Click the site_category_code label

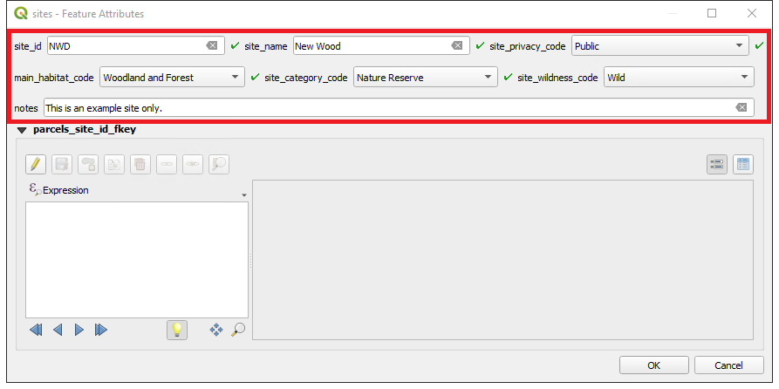pyautogui.click(x=306, y=78)
